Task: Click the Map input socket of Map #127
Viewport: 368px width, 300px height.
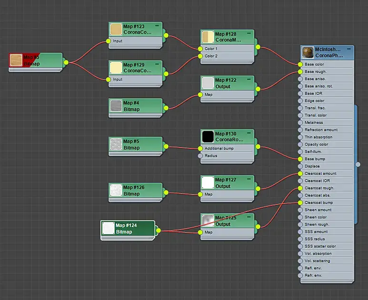Action: pyautogui.click(x=200, y=194)
